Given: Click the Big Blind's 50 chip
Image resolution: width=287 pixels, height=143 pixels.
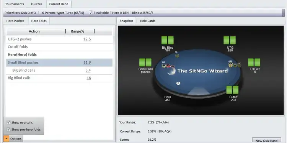Looking at the screenshot, I should coord(177,56).
